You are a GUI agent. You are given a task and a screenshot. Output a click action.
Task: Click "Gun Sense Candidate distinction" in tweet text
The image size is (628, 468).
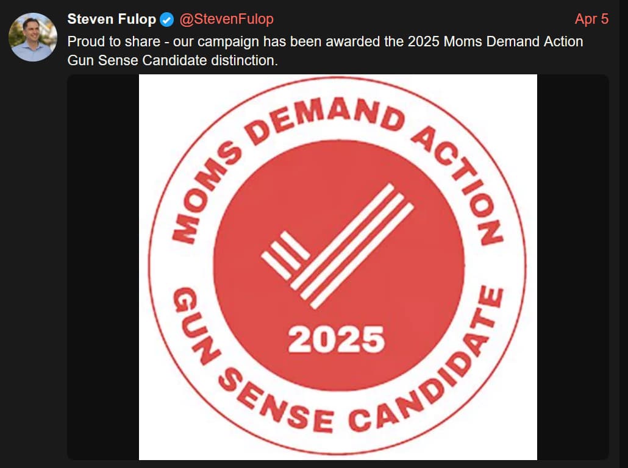click(x=172, y=60)
